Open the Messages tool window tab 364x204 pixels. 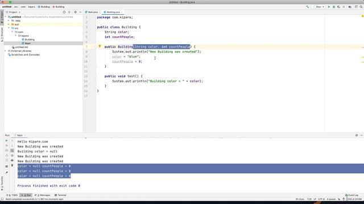tap(43, 195)
